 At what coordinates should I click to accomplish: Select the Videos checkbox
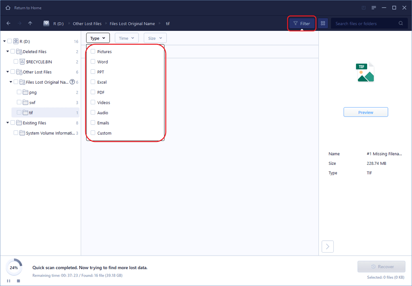point(93,102)
